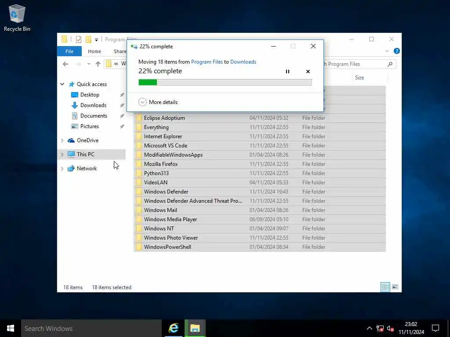450x337 pixels.
Task: Go up one folder level
Action: click(x=98, y=64)
